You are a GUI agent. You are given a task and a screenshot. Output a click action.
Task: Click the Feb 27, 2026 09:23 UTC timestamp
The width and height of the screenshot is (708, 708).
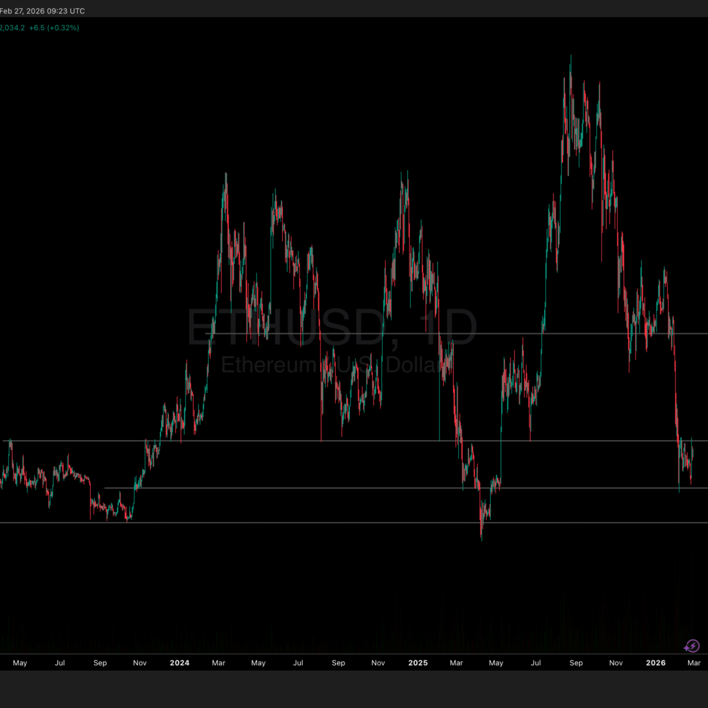[42, 11]
